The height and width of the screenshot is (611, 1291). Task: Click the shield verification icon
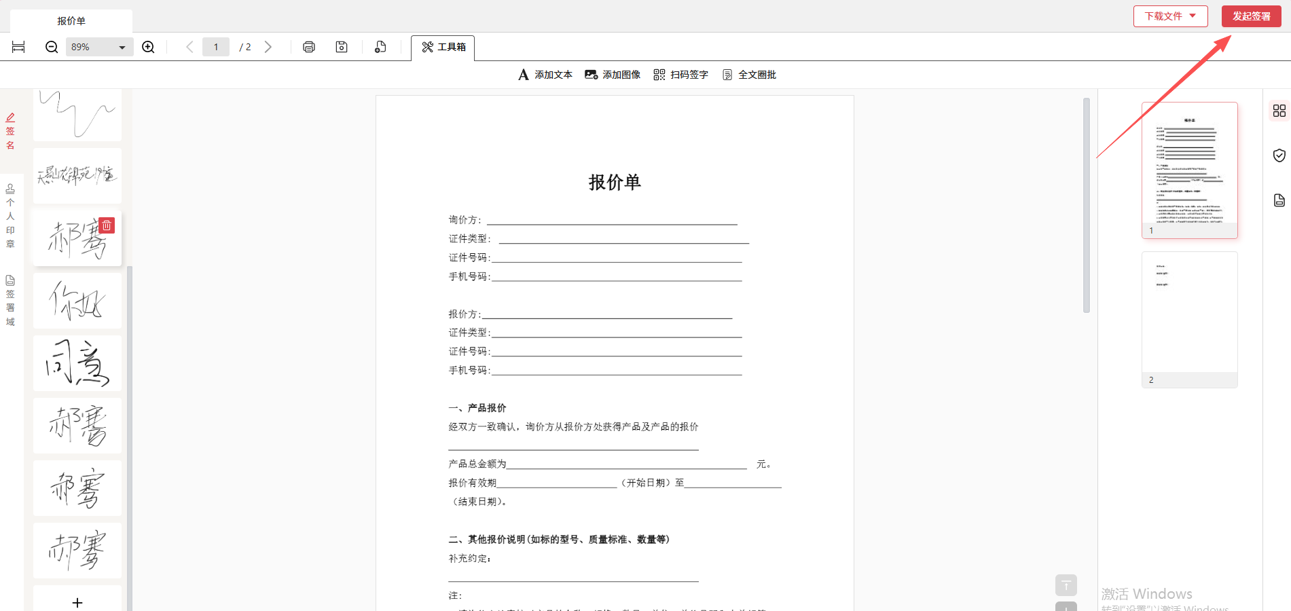coord(1279,155)
